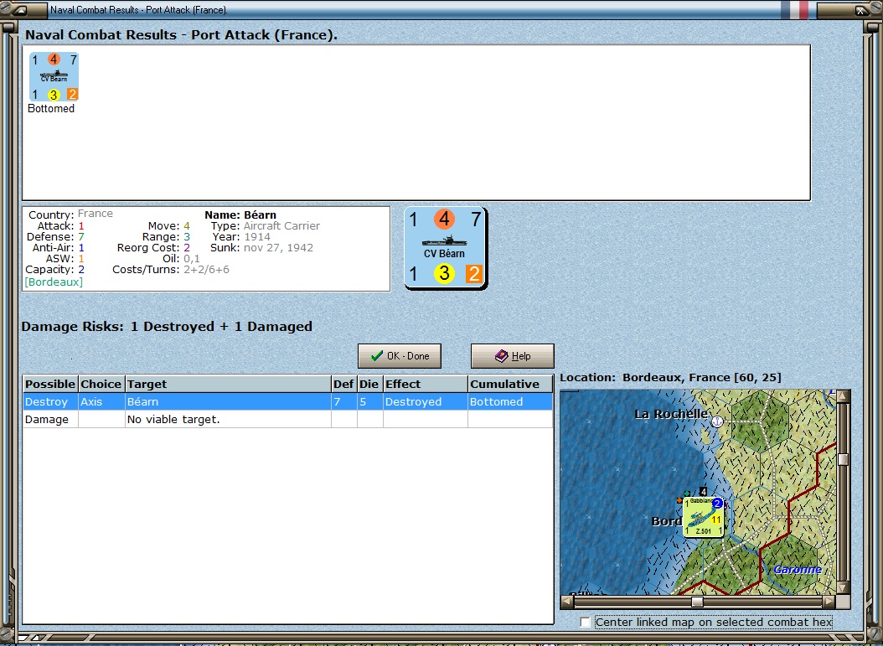Click the large CV Béarn unit counter
This screenshot has height=646, width=883.
point(445,248)
